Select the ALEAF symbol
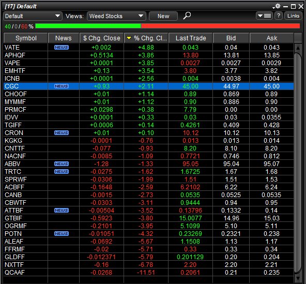The image size is (306, 284). 13,241
